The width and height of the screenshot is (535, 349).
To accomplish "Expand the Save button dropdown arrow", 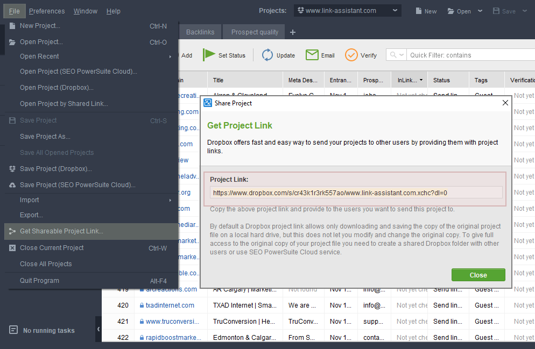I will pyautogui.click(x=525, y=11).
